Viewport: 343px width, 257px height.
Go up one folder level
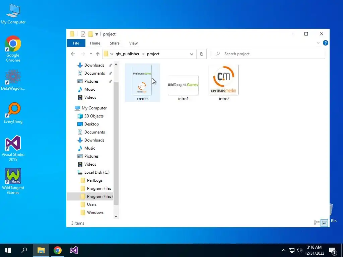pyautogui.click(x=98, y=54)
